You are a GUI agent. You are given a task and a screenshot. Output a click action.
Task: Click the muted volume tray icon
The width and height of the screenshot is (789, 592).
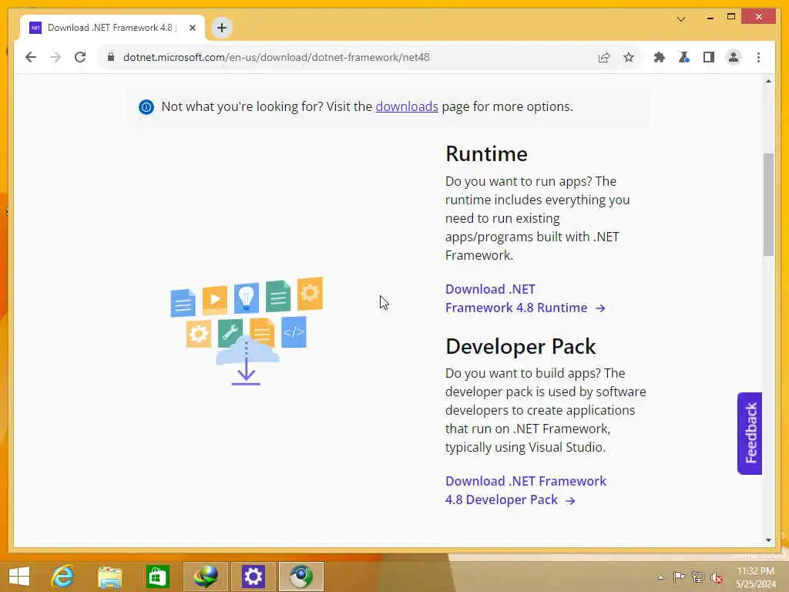click(716, 577)
